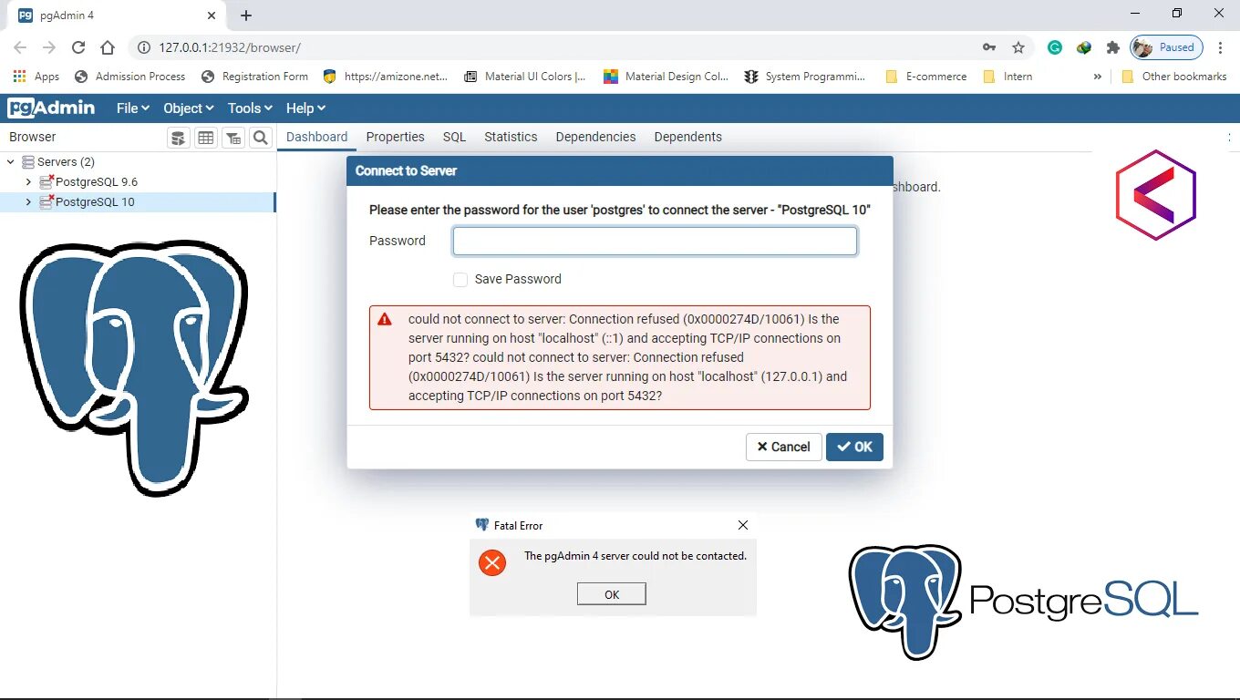Select the Servers (2) tree label
Image resolution: width=1240 pixels, height=700 pixels.
tap(66, 161)
